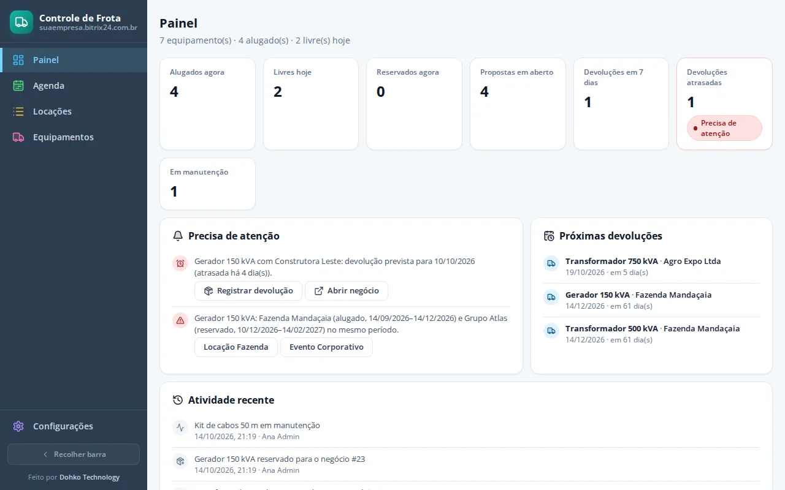Image resolution: width=785 pixels, height=490 pixels.
Task: Click the Registrar devolução button
Action: 248,291
